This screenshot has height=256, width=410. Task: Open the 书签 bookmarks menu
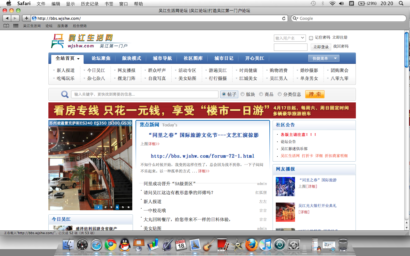pyautogui.click(x=109, y=4)
